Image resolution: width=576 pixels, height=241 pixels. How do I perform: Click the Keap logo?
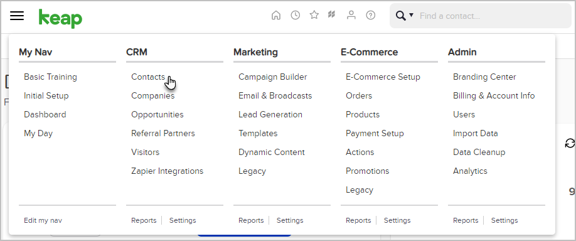point(61,18)
